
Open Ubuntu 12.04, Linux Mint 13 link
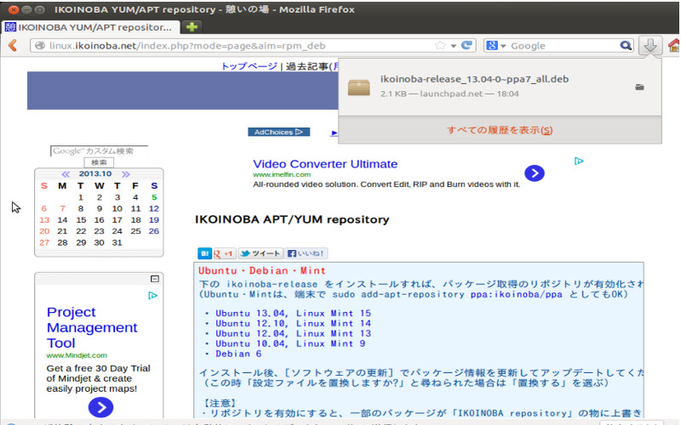293,333
